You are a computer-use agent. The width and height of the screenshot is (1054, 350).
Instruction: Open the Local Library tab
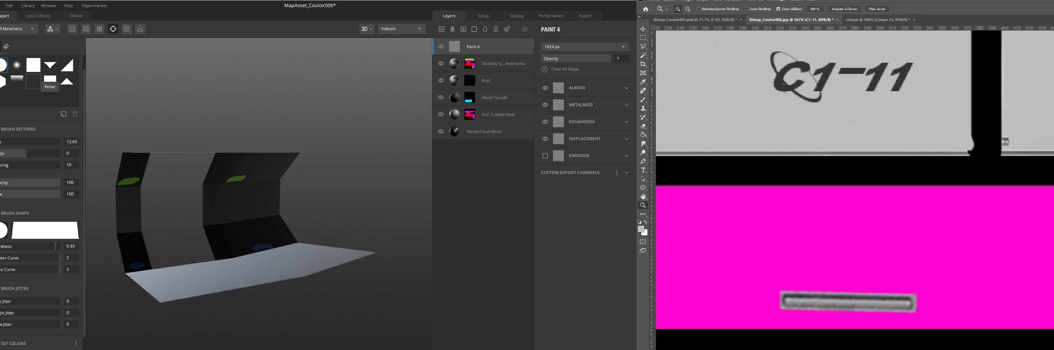coord(38,16)
